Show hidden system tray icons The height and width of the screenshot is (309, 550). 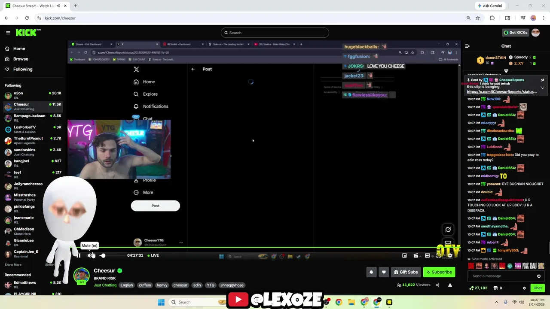[x=496, y=302]
